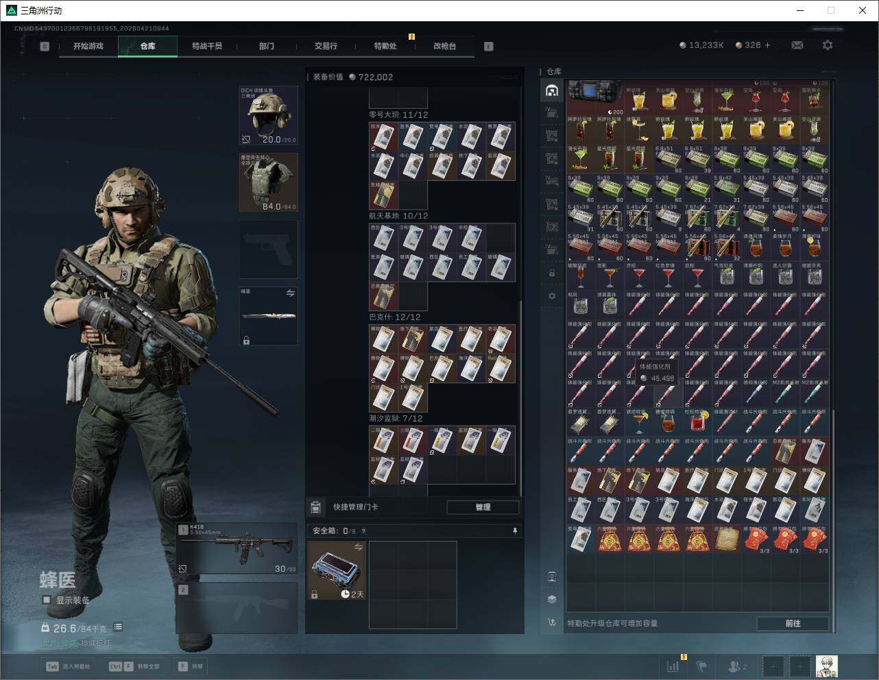The image size is (879, 680).
Task: Click the player avatar portrait at bottom right
Action: tap(826, 666)
